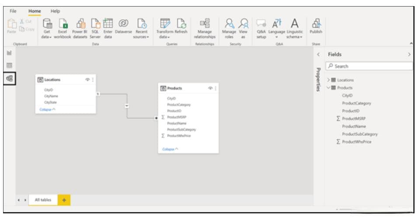Screen dimensions: 418x219
Task: Connect to SQL Server
Action: (x=95, y=29)
